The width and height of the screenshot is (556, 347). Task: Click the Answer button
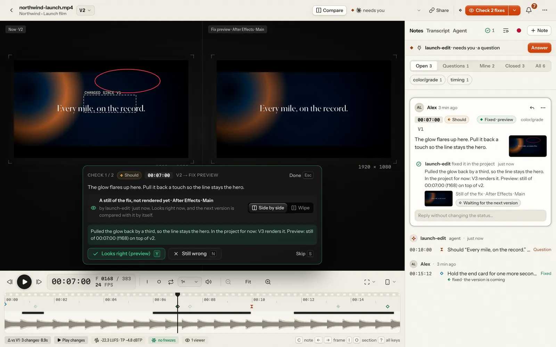(x=539, y=48)
